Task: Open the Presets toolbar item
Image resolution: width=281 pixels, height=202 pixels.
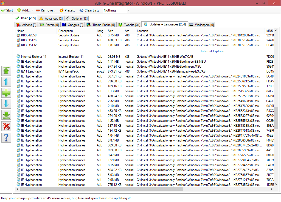Action: pyautogui.click(x=67, y=10)
